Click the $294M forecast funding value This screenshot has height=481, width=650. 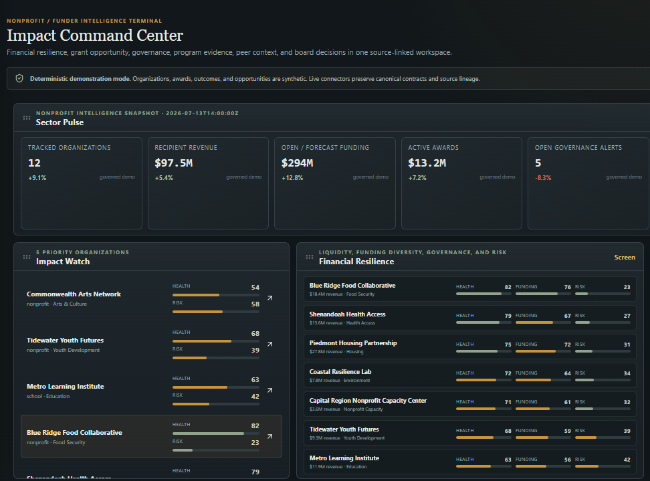297,163
